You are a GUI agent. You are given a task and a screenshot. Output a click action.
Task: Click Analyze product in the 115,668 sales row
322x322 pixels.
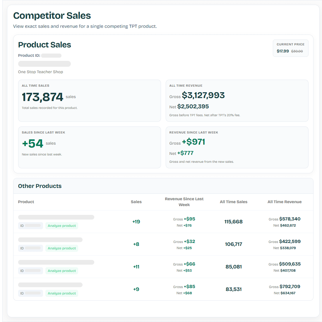pyautogui.click(x=61, y=225)
